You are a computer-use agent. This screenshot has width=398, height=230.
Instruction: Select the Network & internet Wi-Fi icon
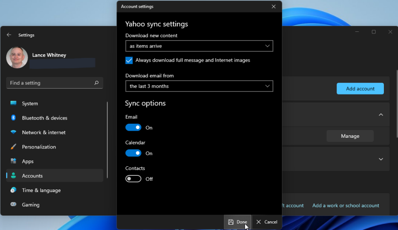tap(14, 132)
